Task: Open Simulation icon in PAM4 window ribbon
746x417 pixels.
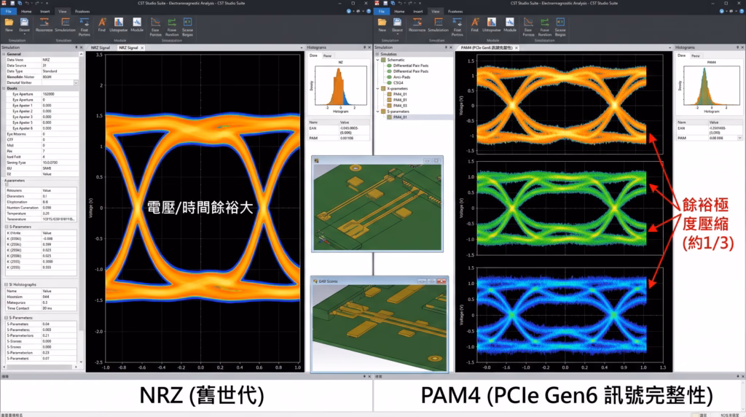Action: [438, 23]
